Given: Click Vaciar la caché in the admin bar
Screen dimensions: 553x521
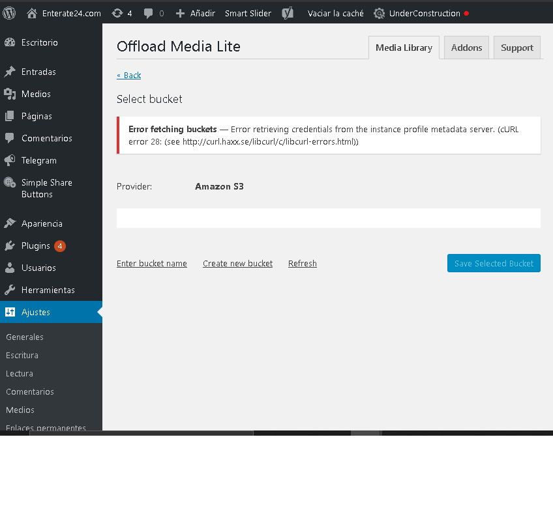Looking at the screenshot, I should click(335, 14).
